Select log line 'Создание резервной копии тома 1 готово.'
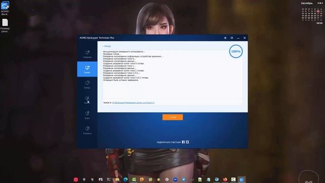Screen dimensions: 325x183 click(x=123, y=71)
